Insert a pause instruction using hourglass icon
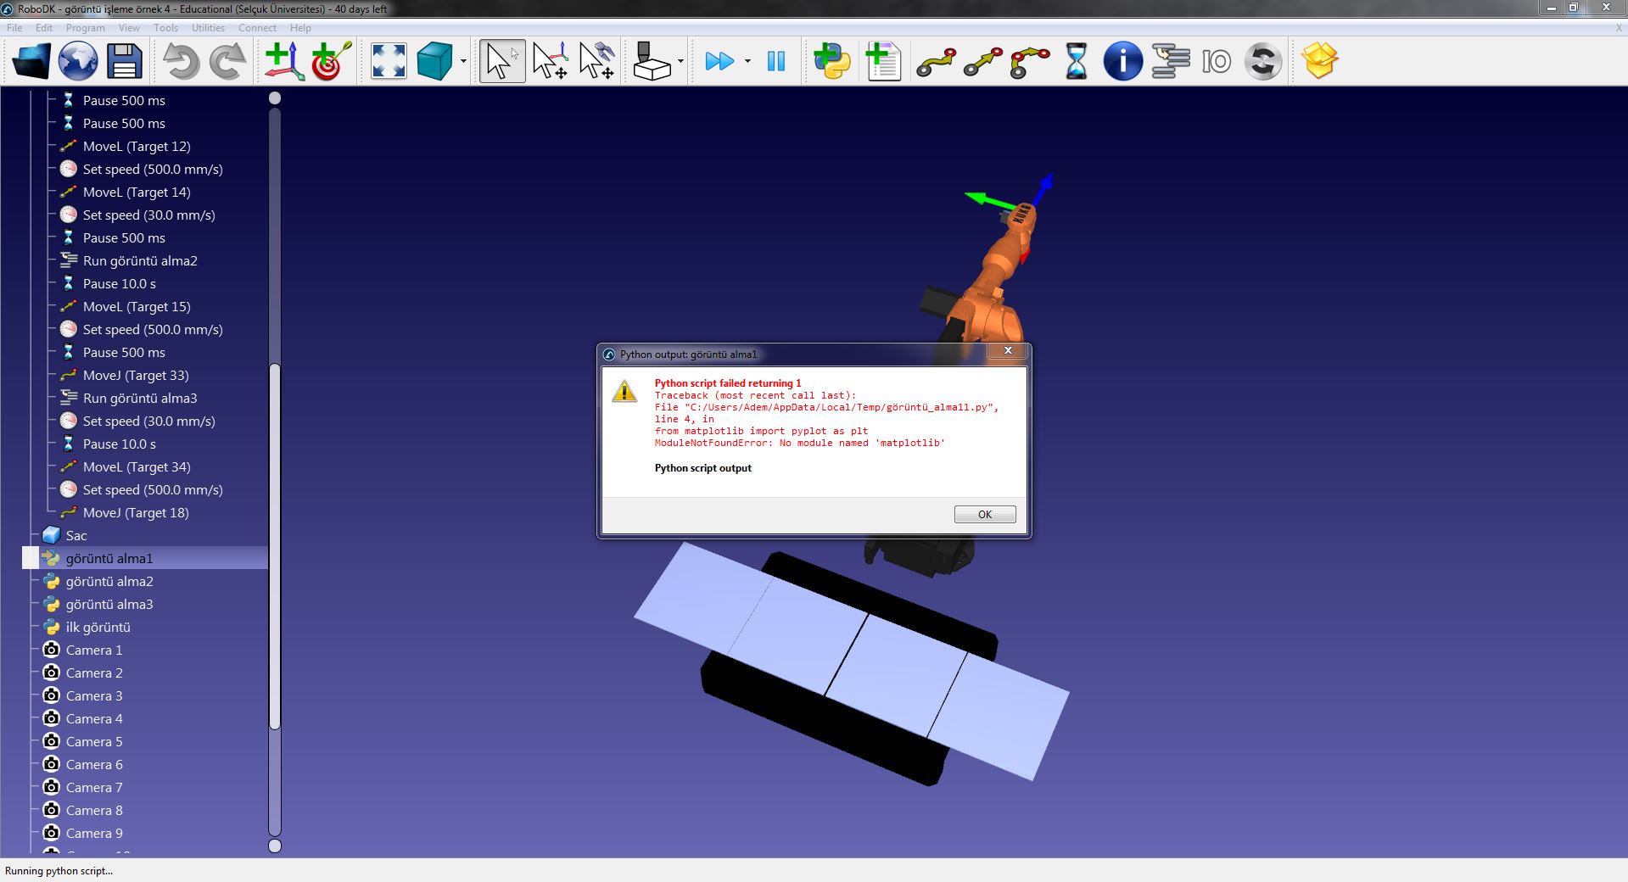Viewport: 1628px width, 882px height. [1076, 61]
